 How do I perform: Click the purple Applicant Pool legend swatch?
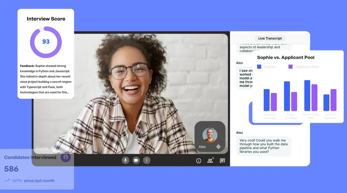291,67
